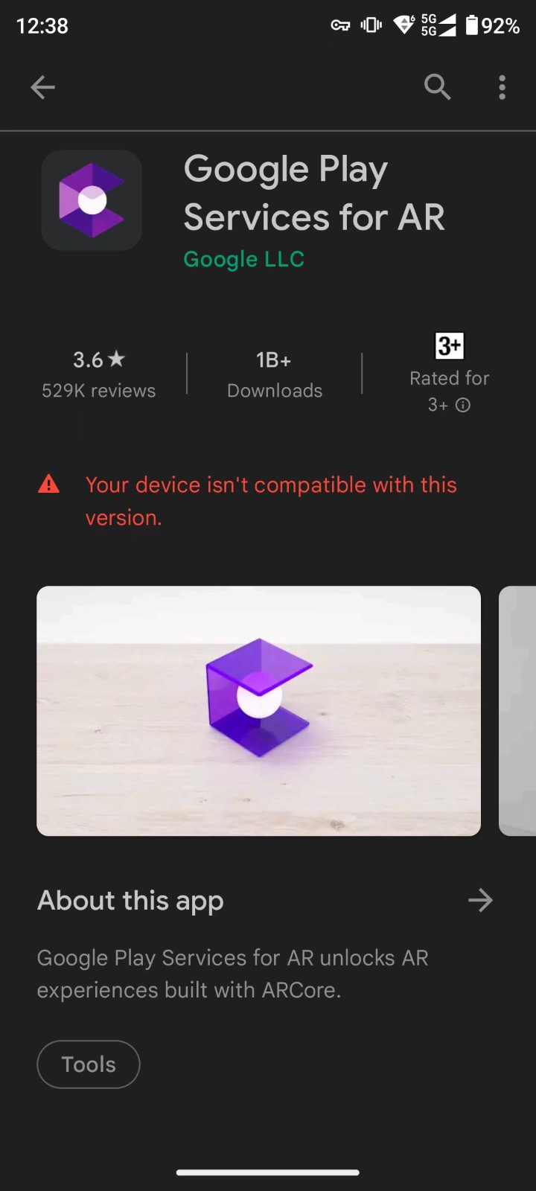The height and width of the screenshot is (1191, 536).
Task: Tap the 3+ content rating badge
Action: [449, 345]
